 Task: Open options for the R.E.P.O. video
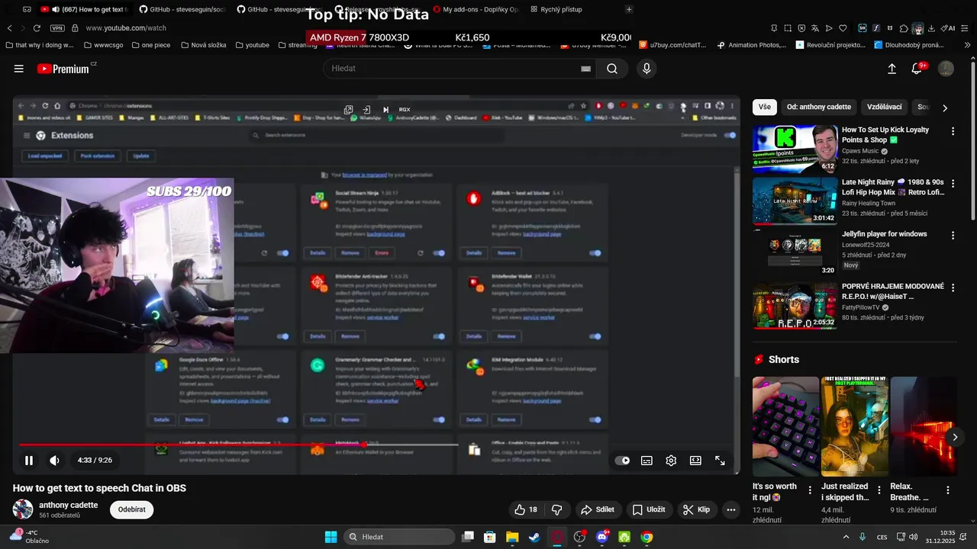coord(952,289)
